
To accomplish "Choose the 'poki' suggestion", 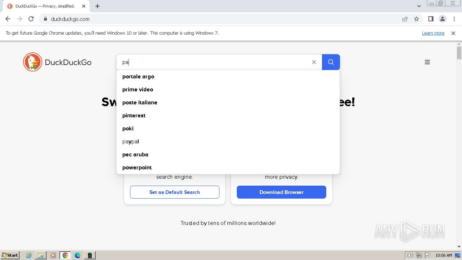I will (228, 129).
